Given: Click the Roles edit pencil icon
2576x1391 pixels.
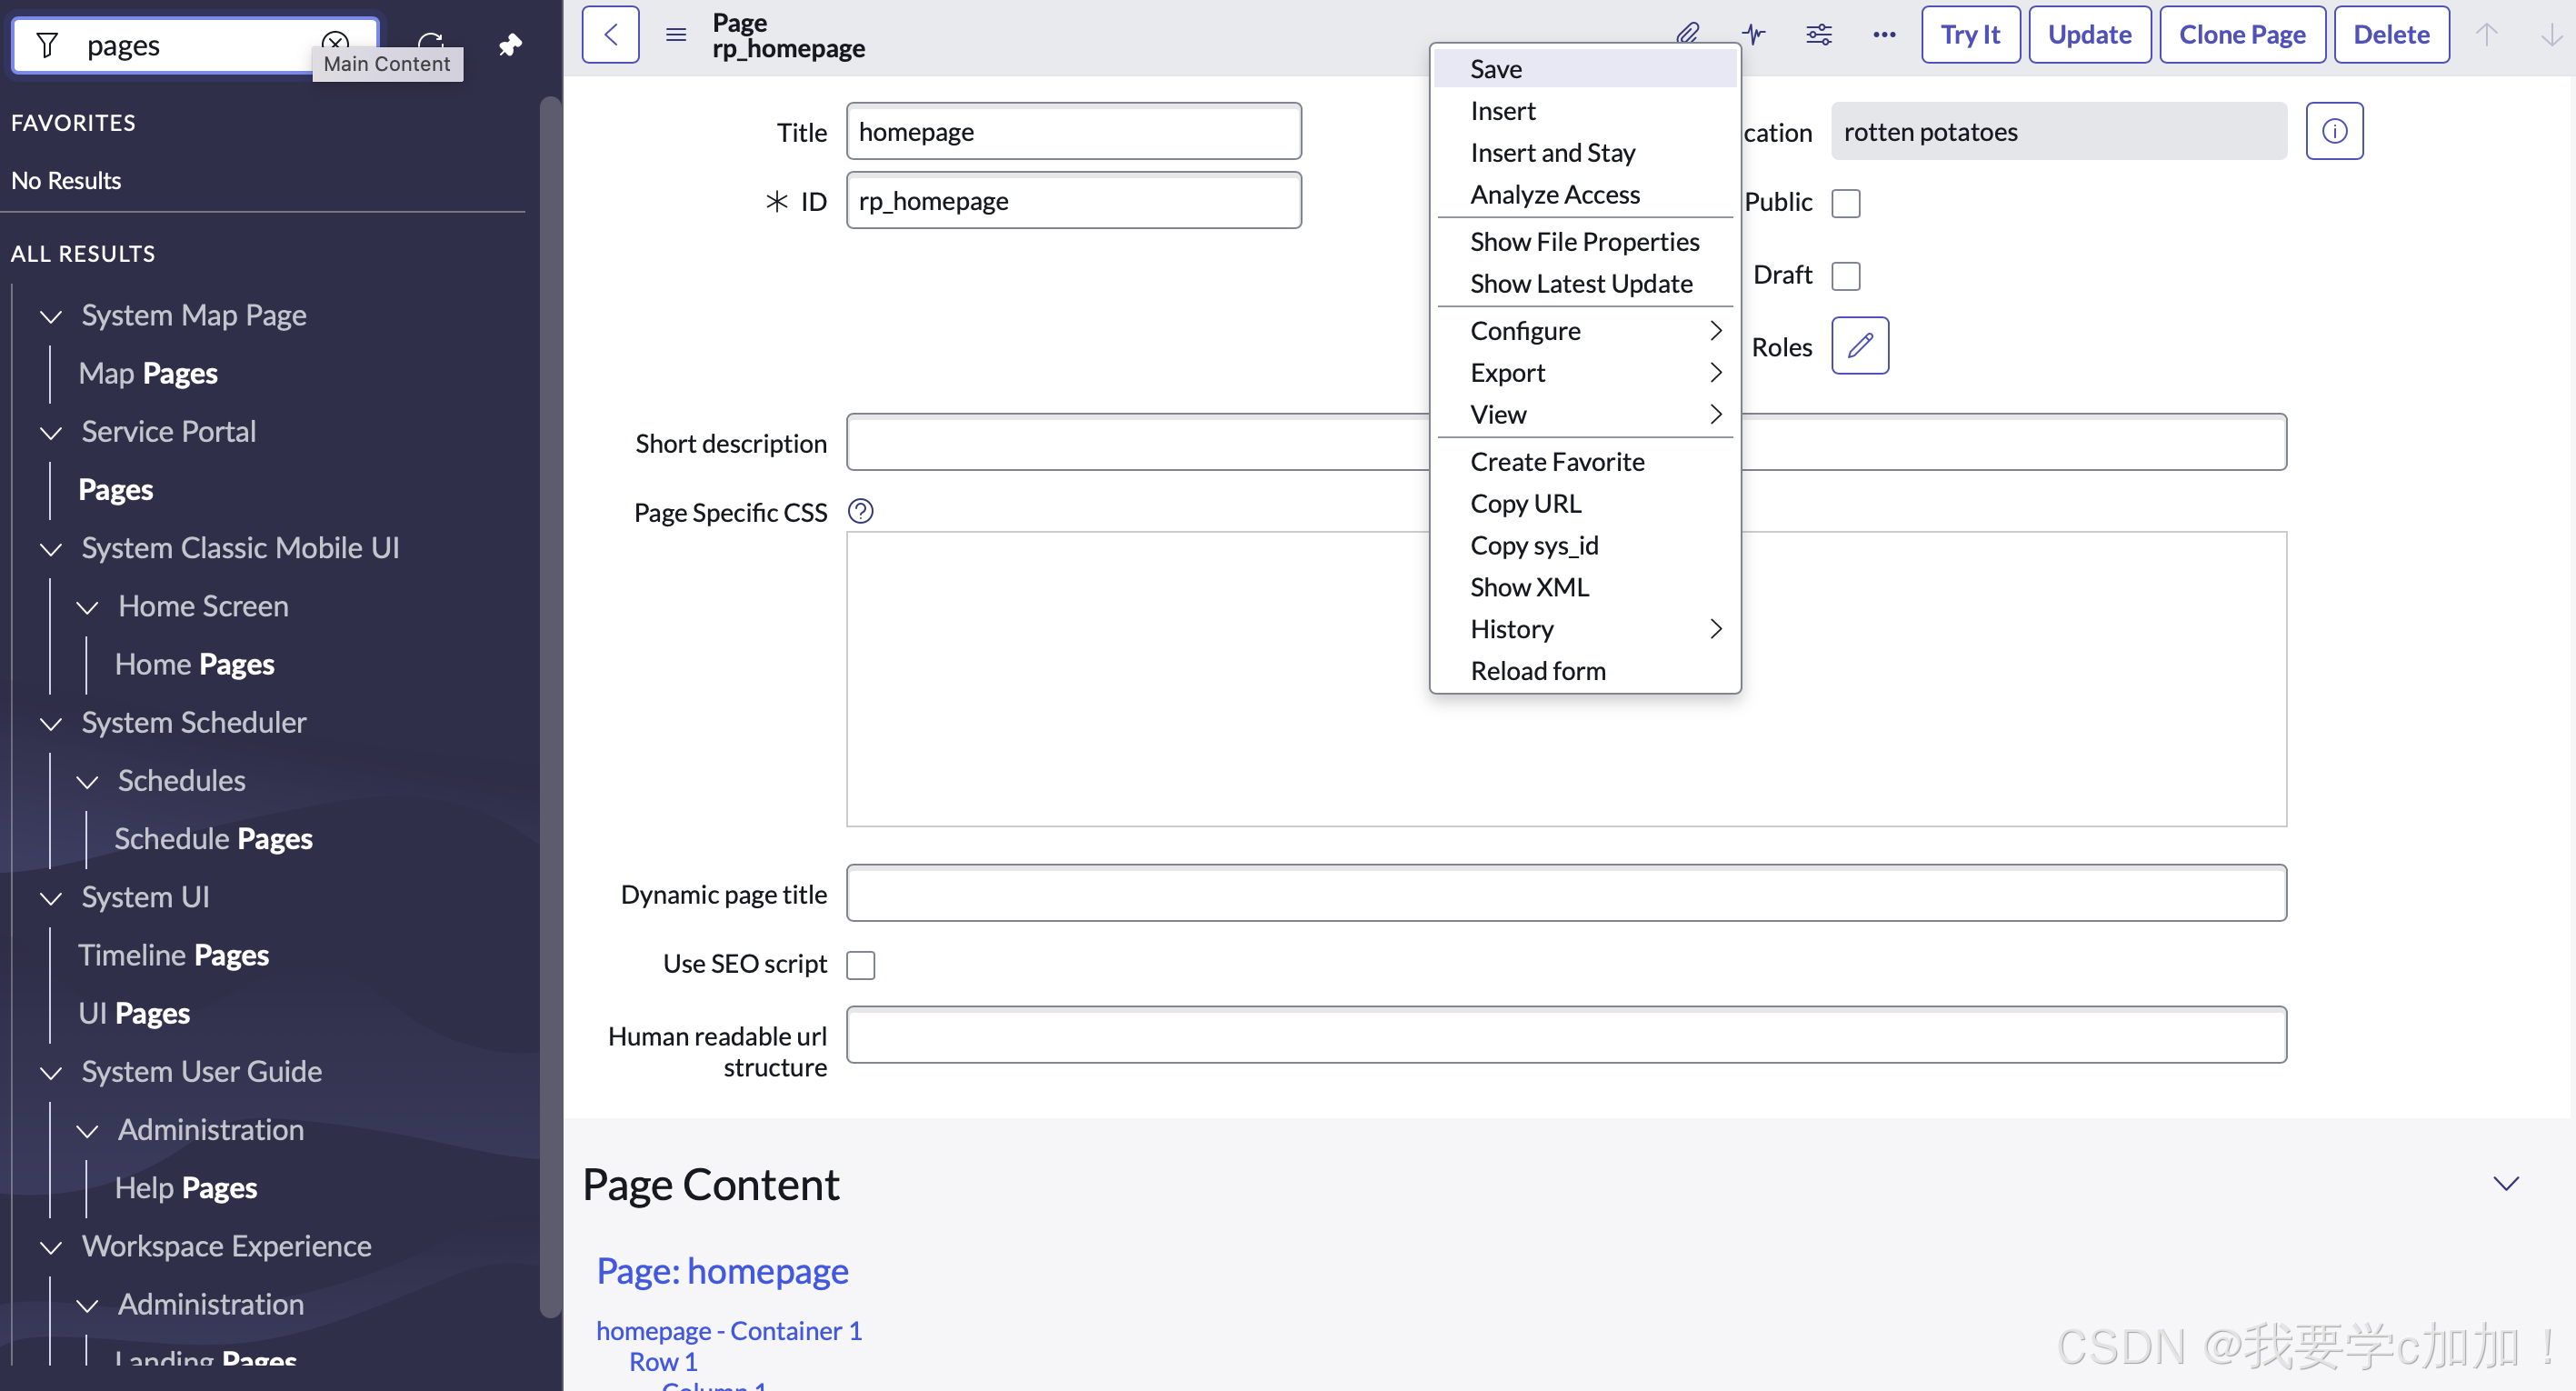Looking at the screenshot, I should point(1859,346).
